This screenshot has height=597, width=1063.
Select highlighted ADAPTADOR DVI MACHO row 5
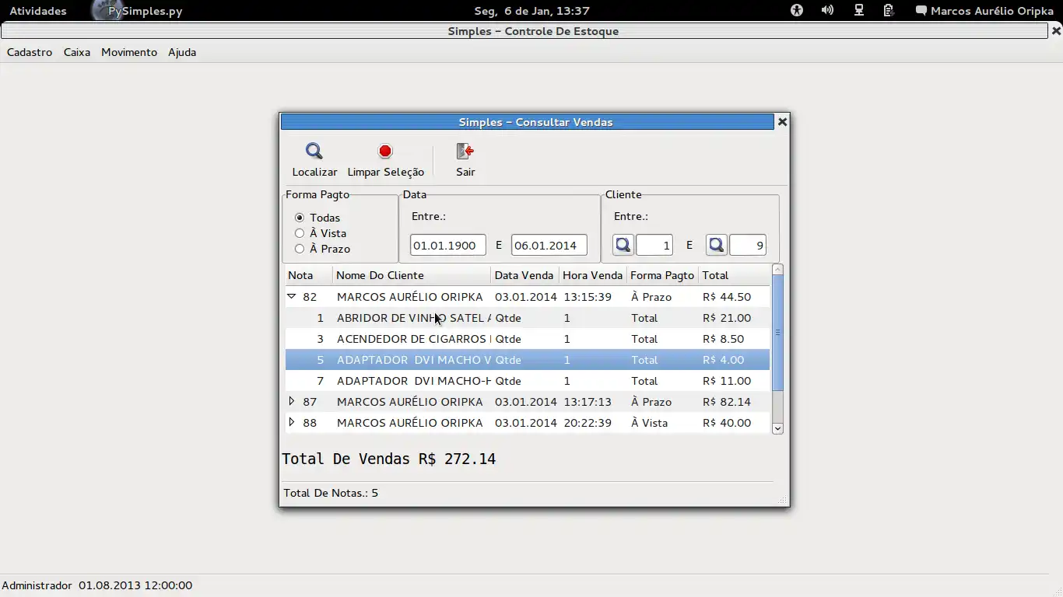point(528,360)
